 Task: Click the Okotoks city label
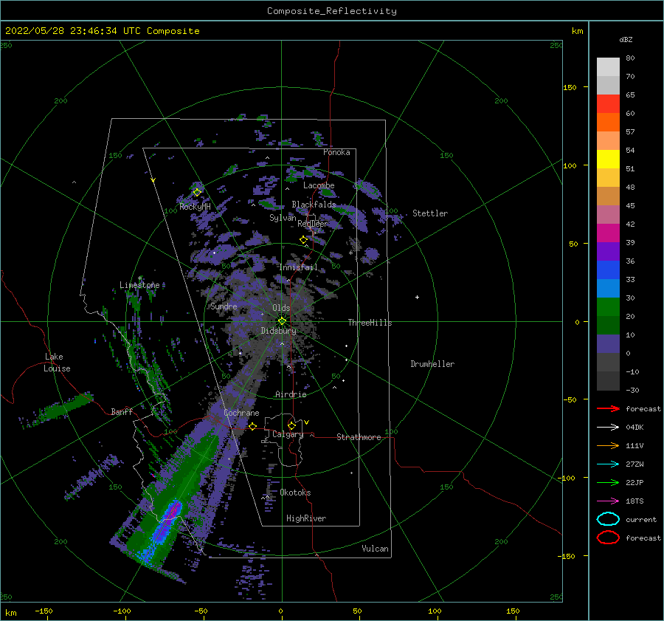point(295,493)
